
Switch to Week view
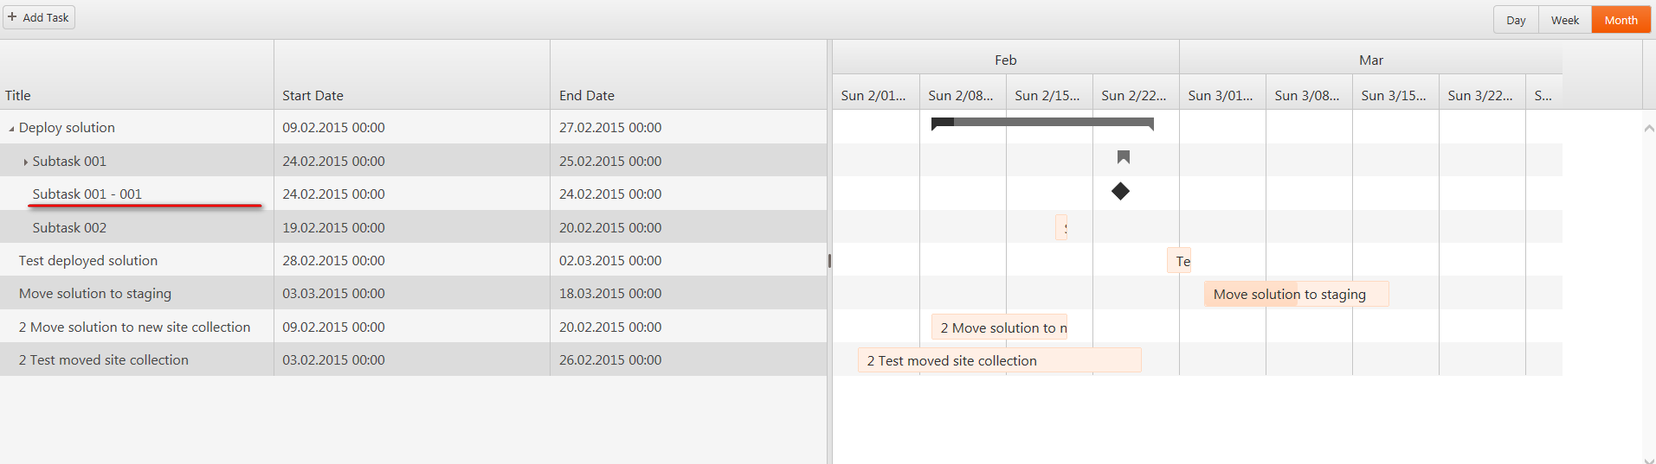[x=1564, y=20]
